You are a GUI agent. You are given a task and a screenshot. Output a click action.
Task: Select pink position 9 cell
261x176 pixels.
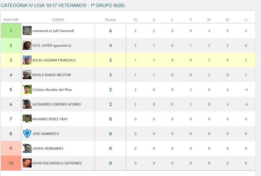pyautogui.click(x=11, y=148)
